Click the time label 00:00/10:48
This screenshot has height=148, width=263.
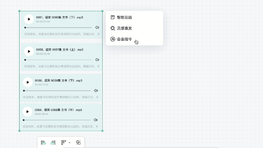43,54
